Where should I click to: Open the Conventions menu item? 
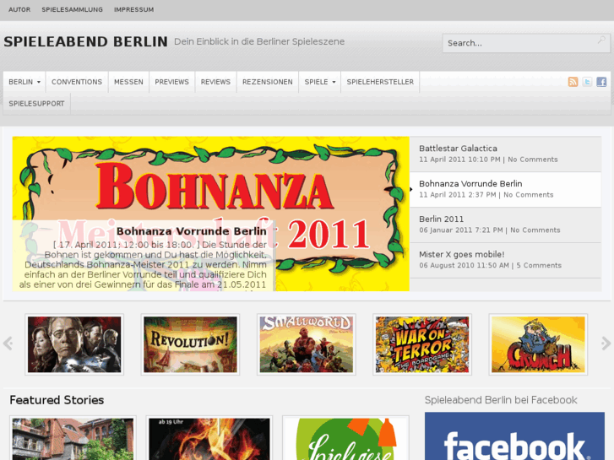pyautogui.click(x=77, y=82)
